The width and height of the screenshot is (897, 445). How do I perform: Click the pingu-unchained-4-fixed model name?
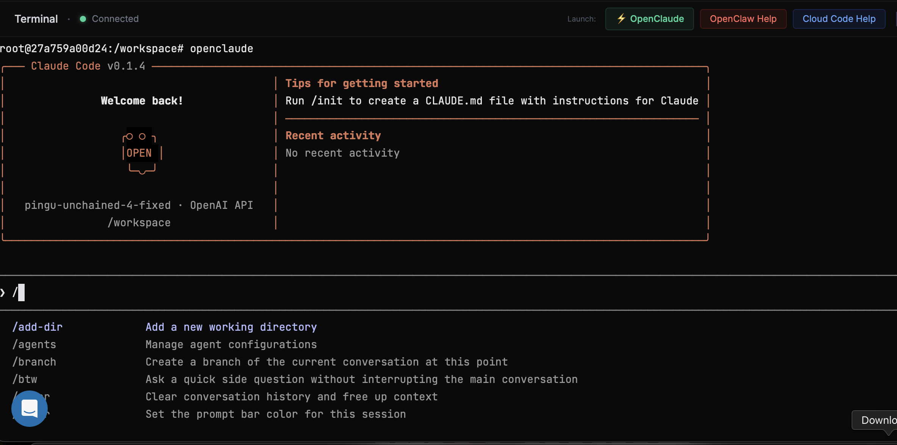click(97, 205)
